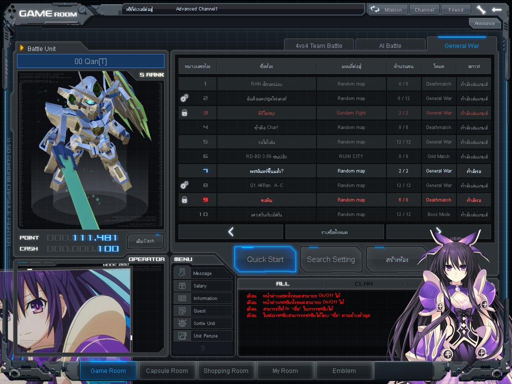Image resolution: width=512 pixels, height=384 pixels.
Task: Open the Unit Peruse menu entry
Action: point(203,335)
